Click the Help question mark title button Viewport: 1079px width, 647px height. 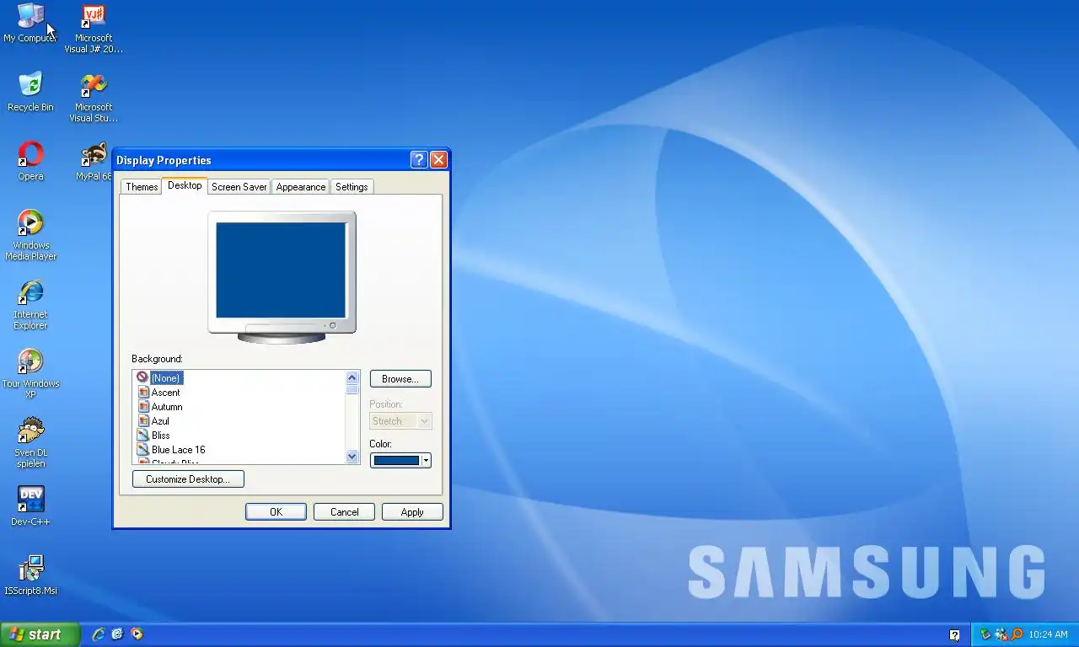point(419,160)
